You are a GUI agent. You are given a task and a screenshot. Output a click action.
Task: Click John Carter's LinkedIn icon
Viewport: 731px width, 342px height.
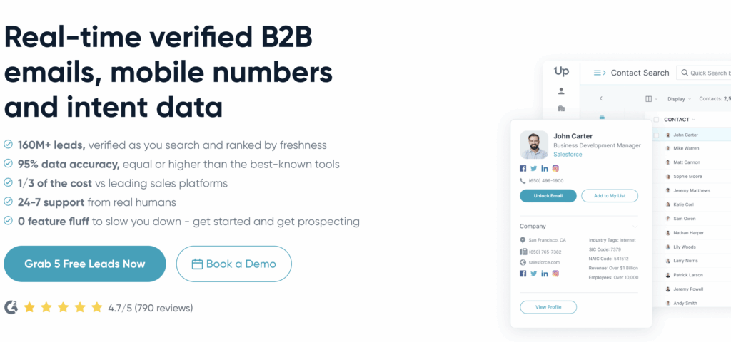point(545,168)
